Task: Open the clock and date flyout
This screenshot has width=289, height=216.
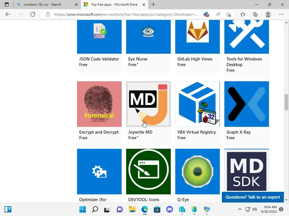Action: [x=269, y=209]
